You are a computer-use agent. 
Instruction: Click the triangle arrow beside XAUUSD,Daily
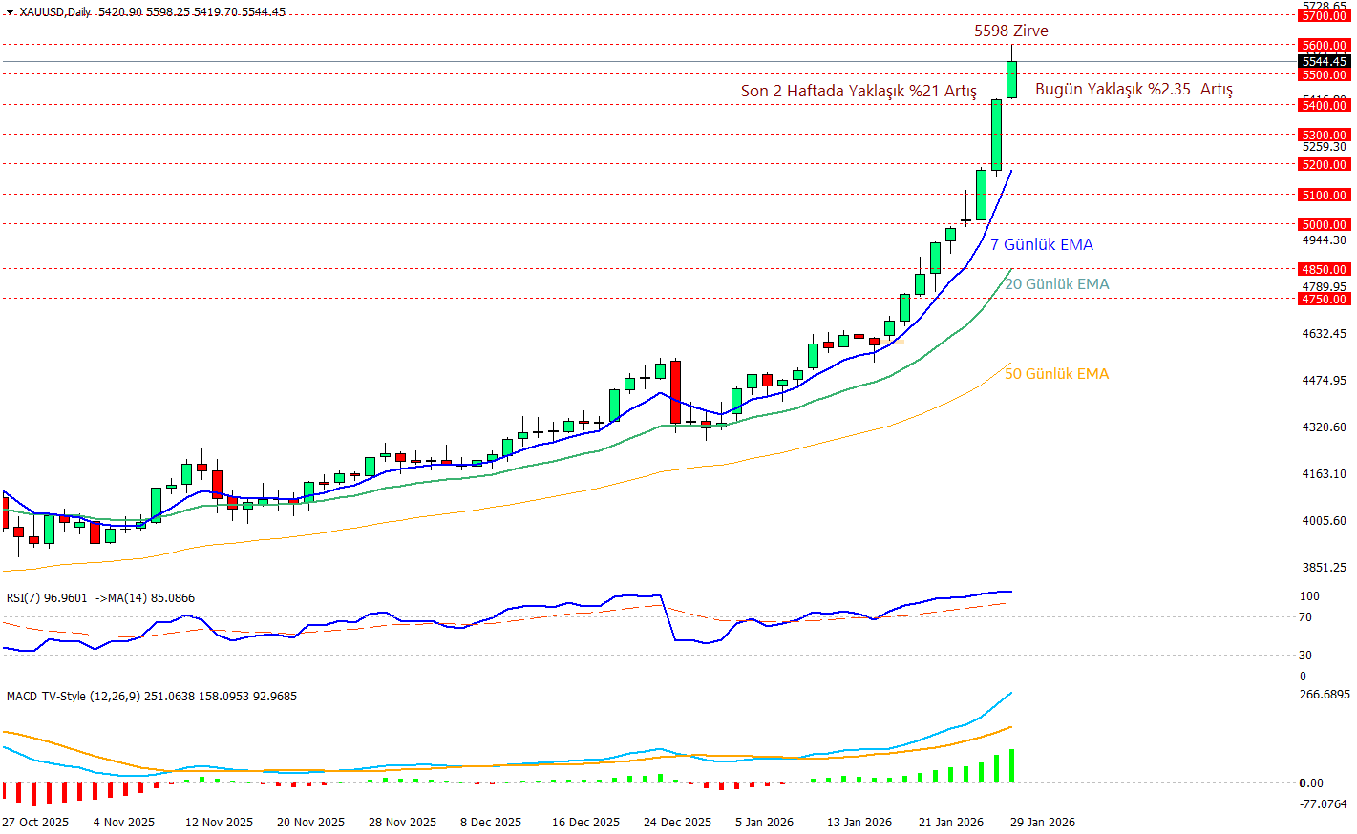point(10,12)
